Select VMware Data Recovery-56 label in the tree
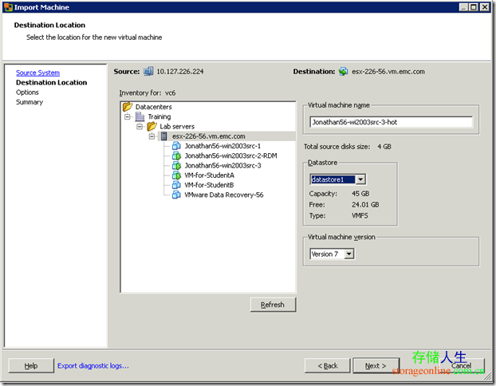This screenshot has width=496, height=386. 224,195
